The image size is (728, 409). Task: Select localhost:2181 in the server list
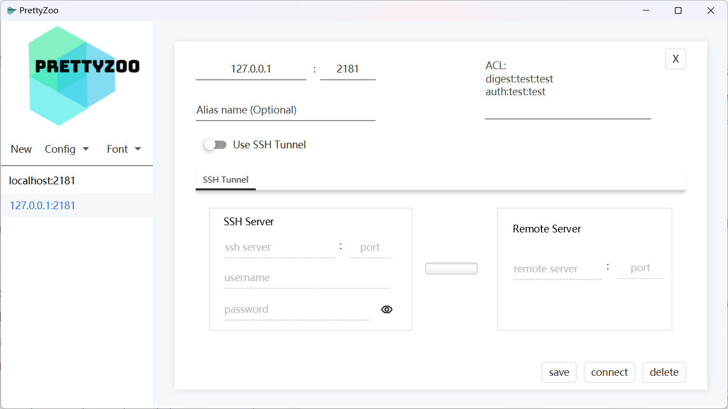(42, 180)
